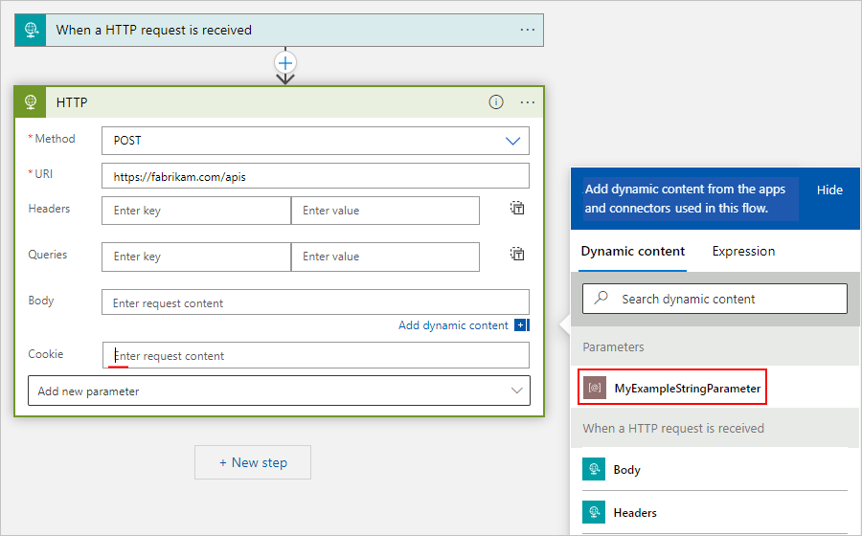Switch to the Expression tab
The image size is (862, 536).
[743, 251]
